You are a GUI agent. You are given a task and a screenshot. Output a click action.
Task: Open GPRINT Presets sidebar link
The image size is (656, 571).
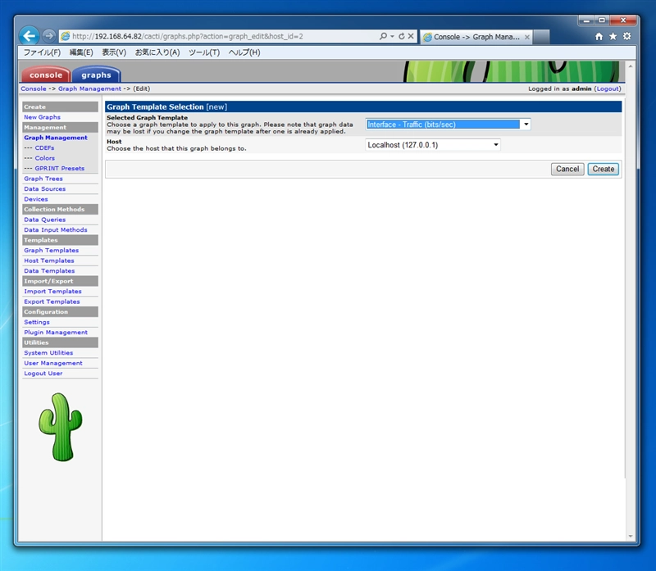[60, 168]
